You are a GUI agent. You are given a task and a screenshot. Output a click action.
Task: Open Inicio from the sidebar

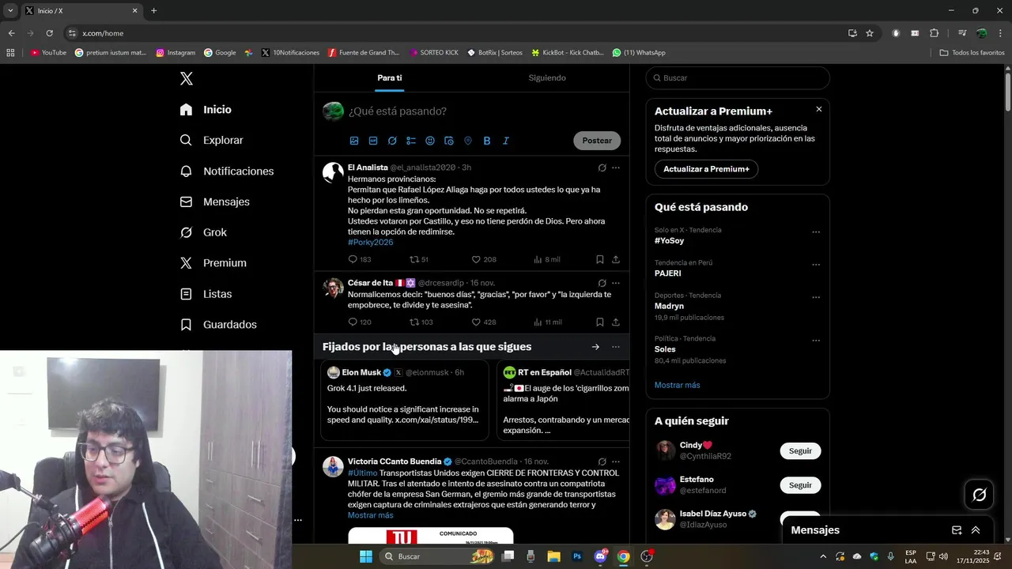click(x=206, y=110)
